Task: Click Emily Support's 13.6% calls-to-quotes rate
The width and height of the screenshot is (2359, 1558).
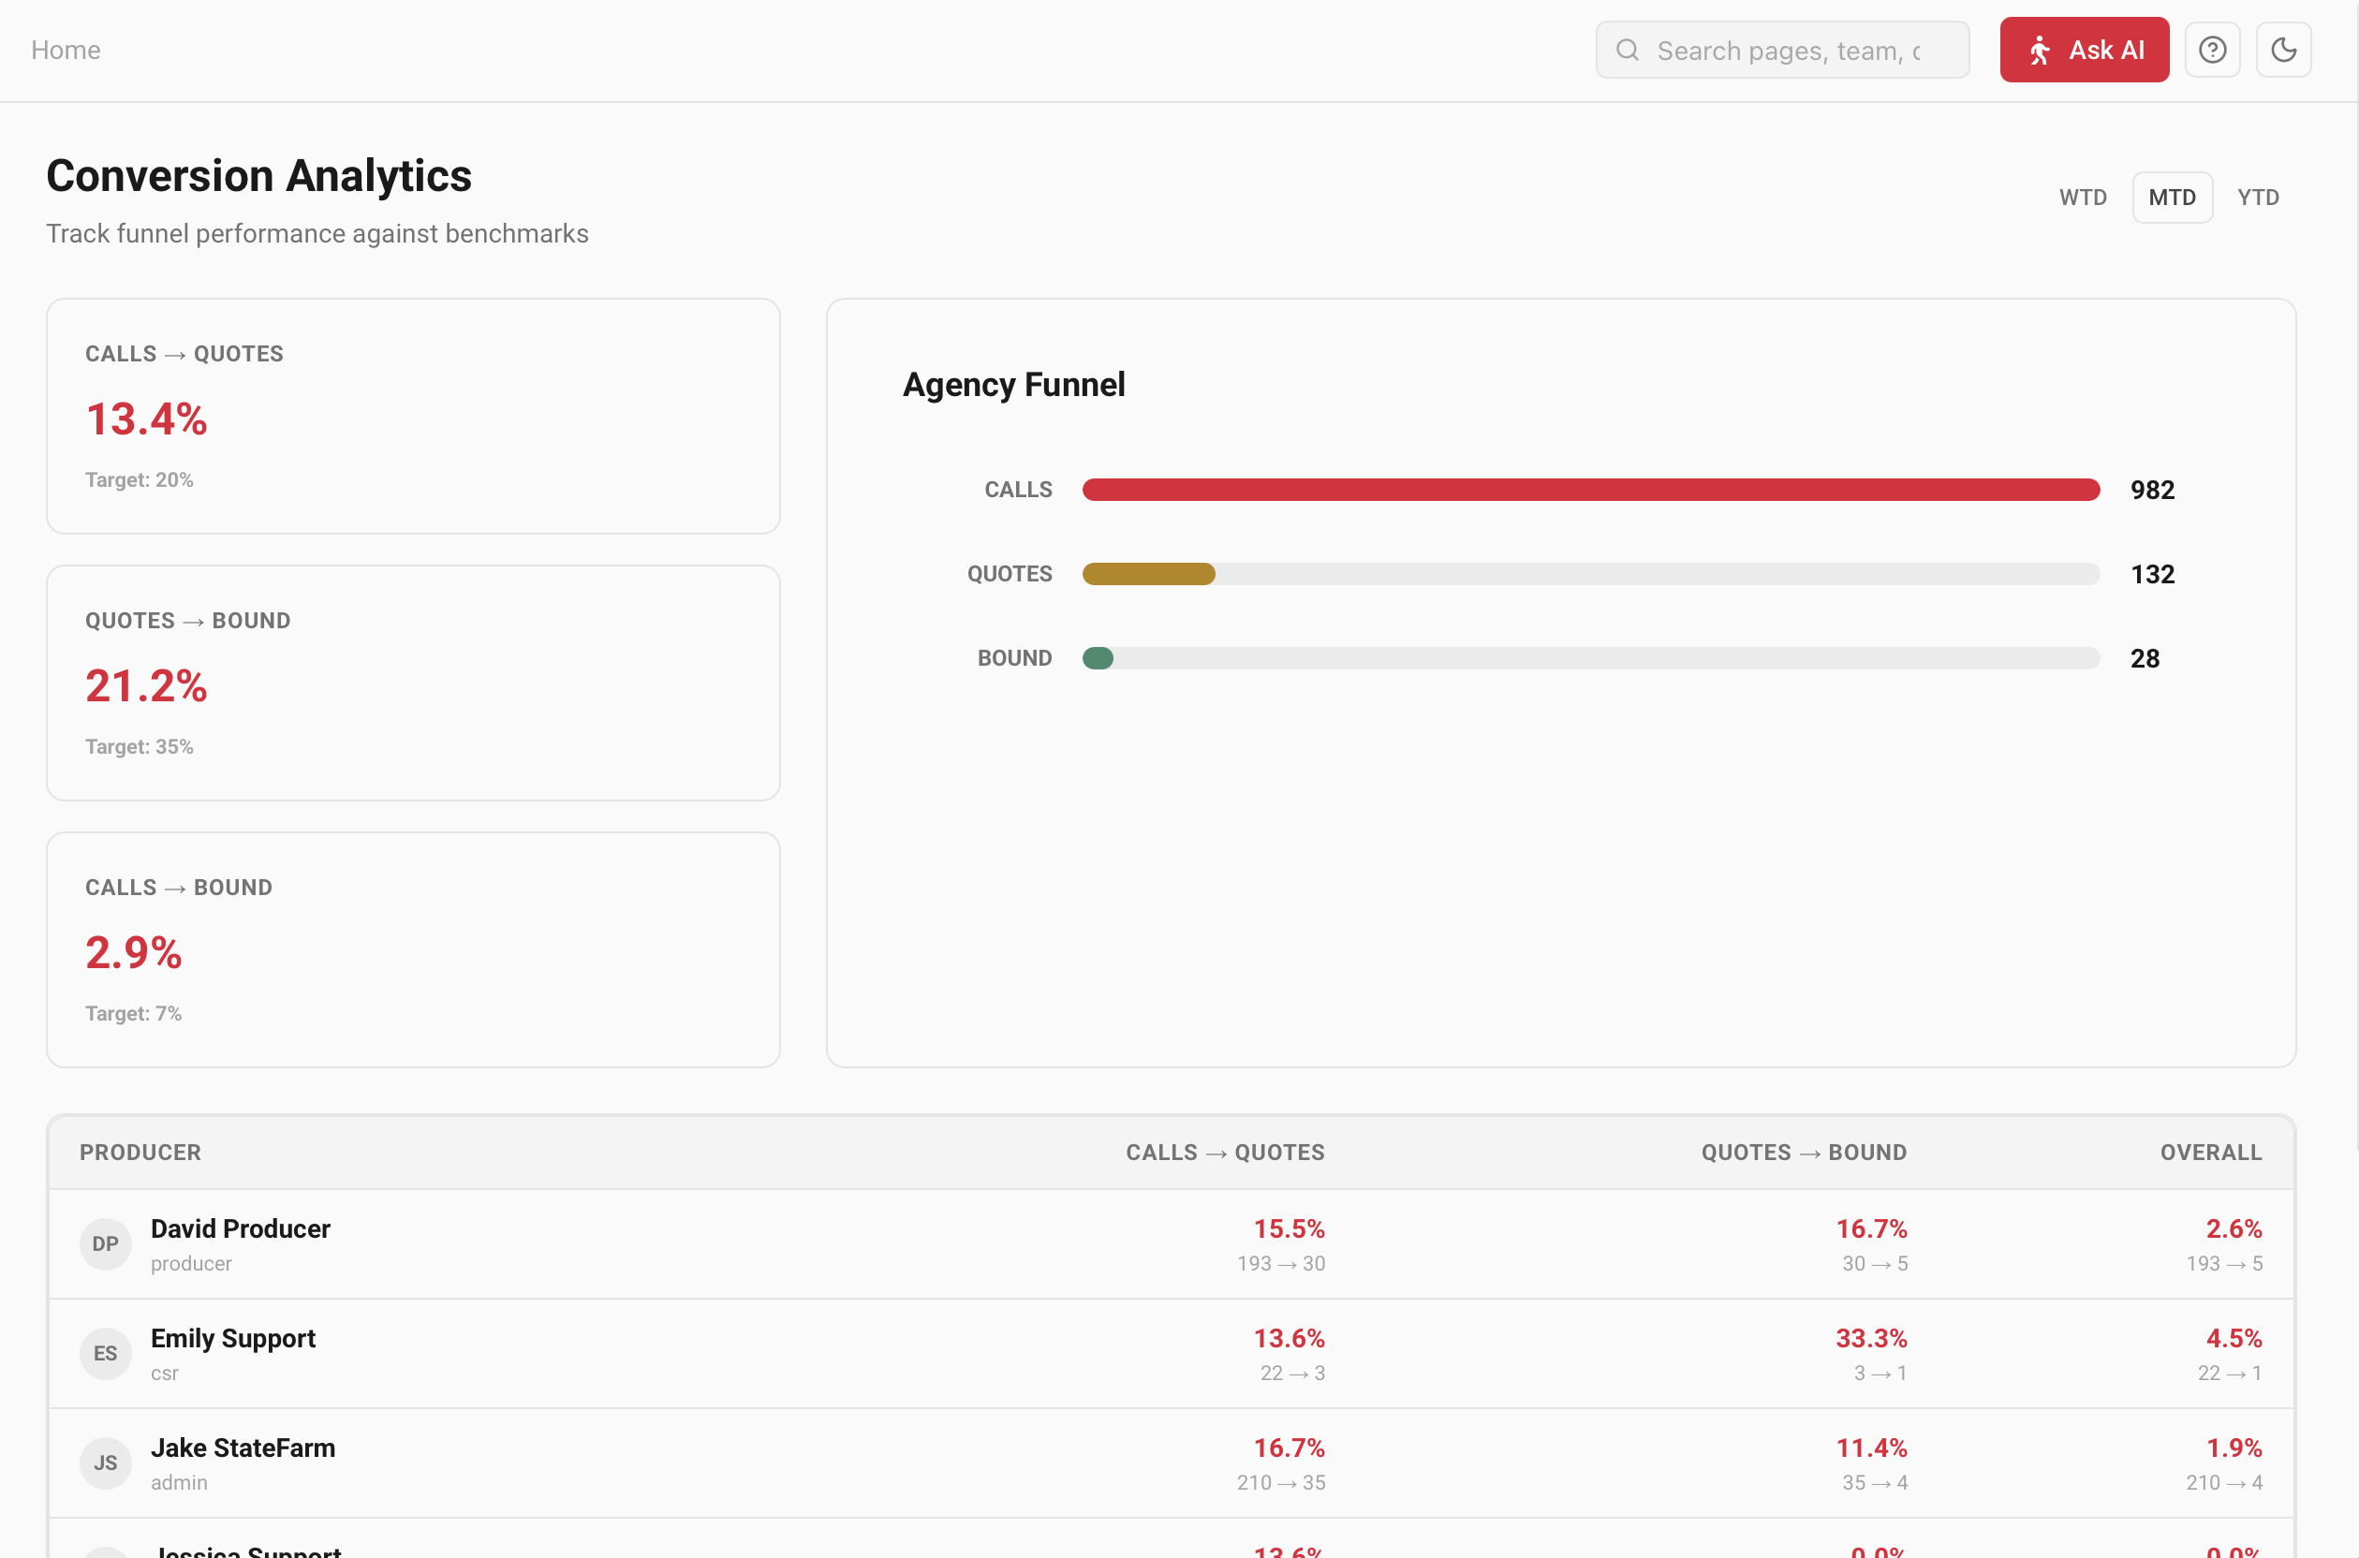Action: [x=1289, y=1338]
